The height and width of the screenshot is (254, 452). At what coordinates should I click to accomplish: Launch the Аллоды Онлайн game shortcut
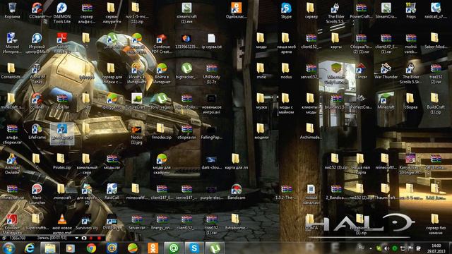point(12,164)
